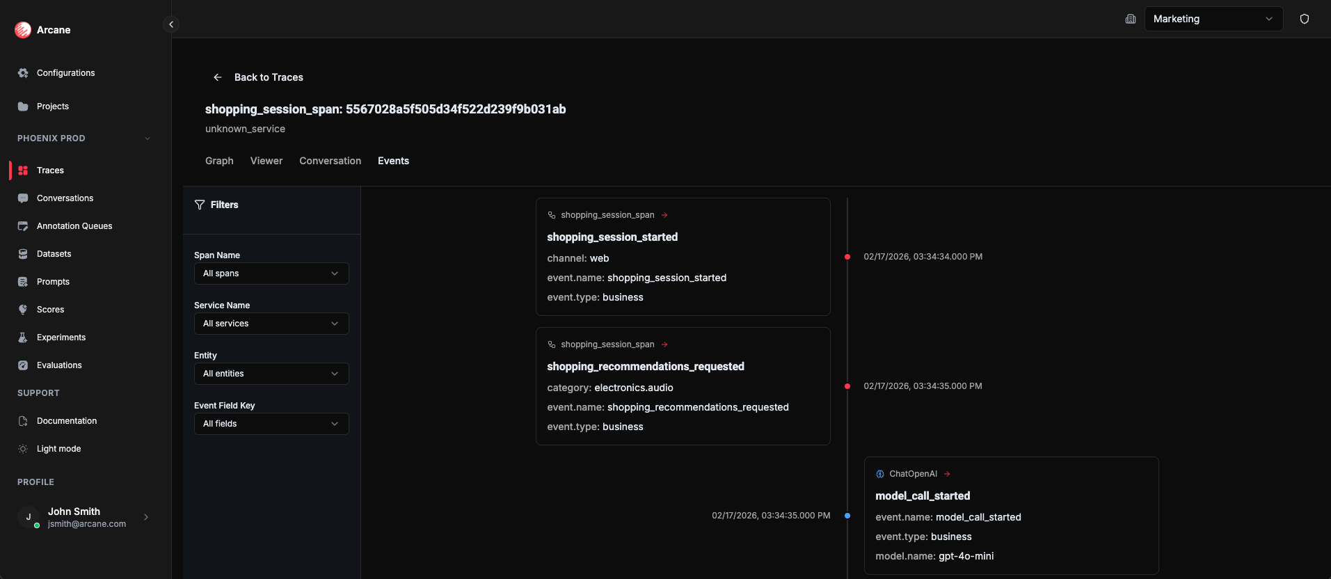This screenshot has width=1331, height=579.
Task: Open the Datasets page icon
Action: [23, 254]
